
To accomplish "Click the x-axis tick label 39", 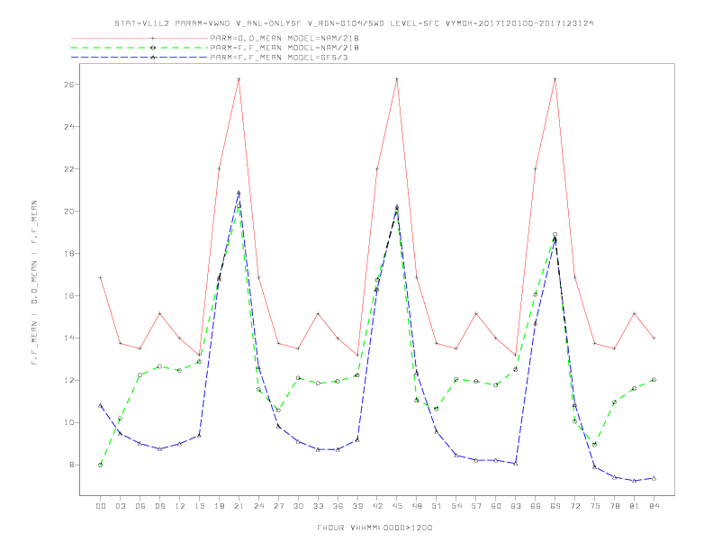I will [357, 506].
